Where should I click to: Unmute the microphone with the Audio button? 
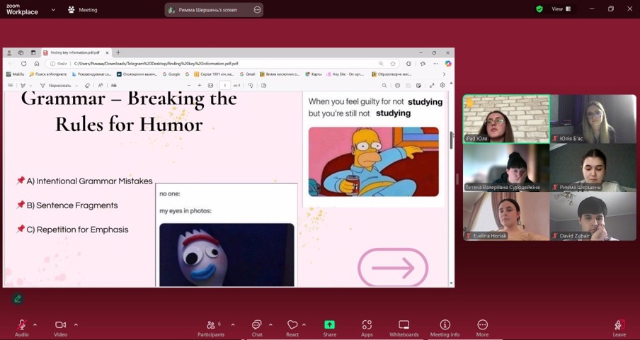pos(22,328)
